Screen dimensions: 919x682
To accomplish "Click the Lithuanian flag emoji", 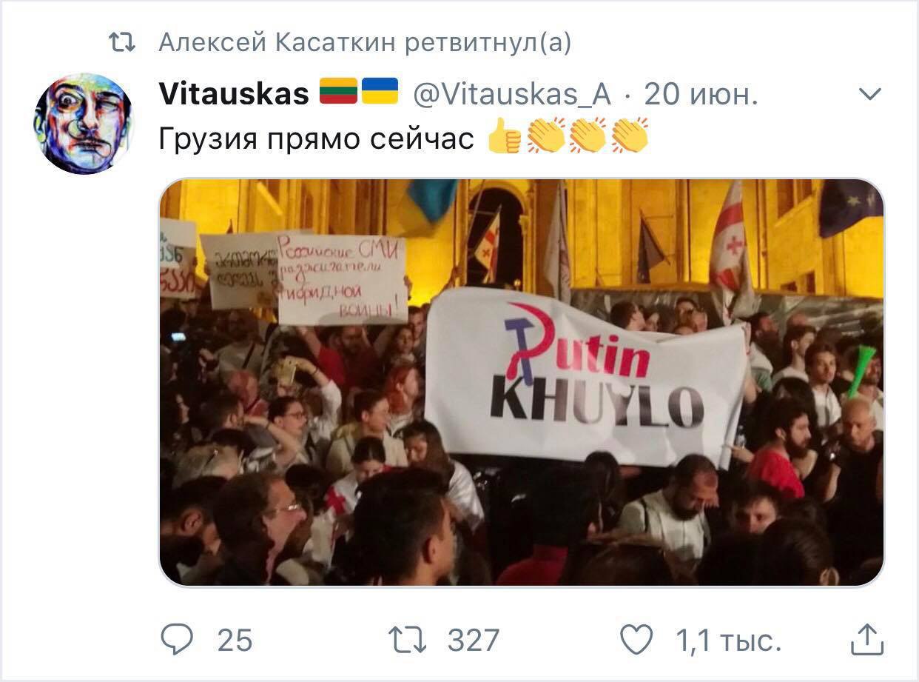I will pos(339,93).
